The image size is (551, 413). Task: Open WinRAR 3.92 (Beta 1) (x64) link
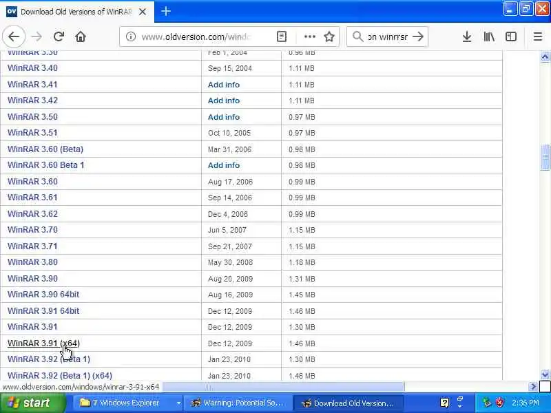point(60,375)
